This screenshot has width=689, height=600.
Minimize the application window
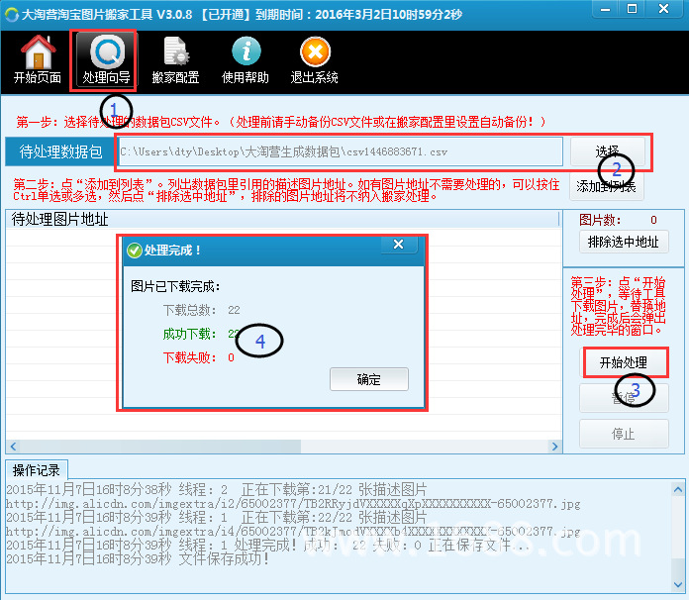606,9
